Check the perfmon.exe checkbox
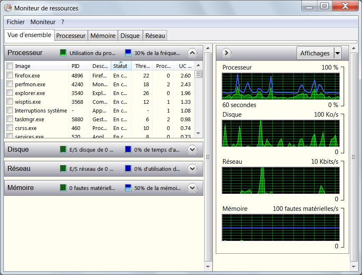 point(10,84)
